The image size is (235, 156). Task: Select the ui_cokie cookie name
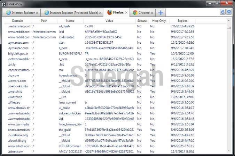pos(64,108)
